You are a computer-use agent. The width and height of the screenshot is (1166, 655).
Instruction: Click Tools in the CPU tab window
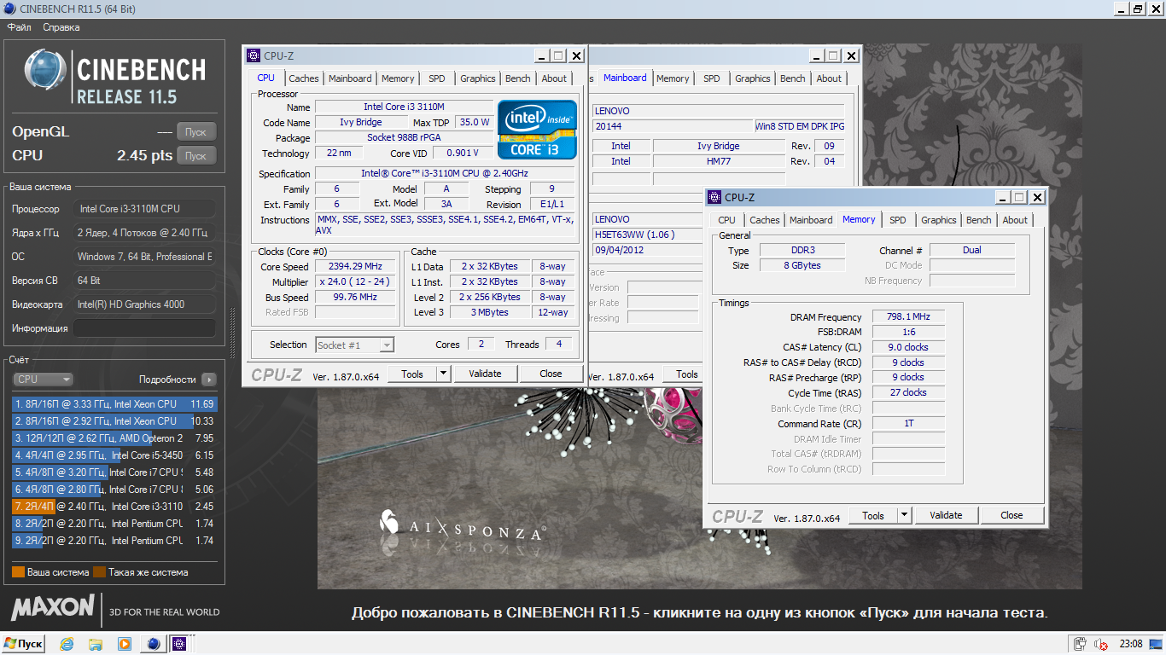[412, 374]
